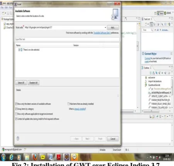Open New Task dropdown arrow in Task List
The image size is (174, 166).
148,24
